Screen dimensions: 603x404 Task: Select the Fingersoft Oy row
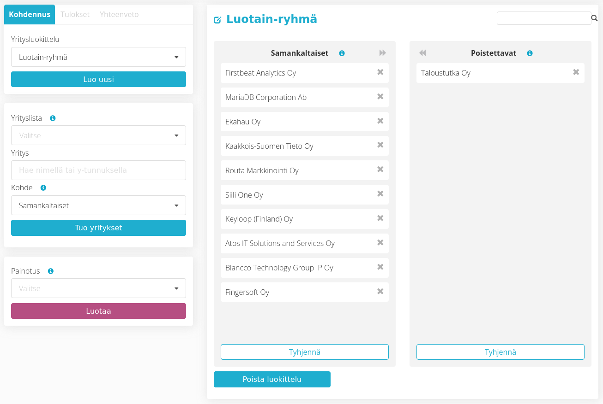tap(305, 292)
